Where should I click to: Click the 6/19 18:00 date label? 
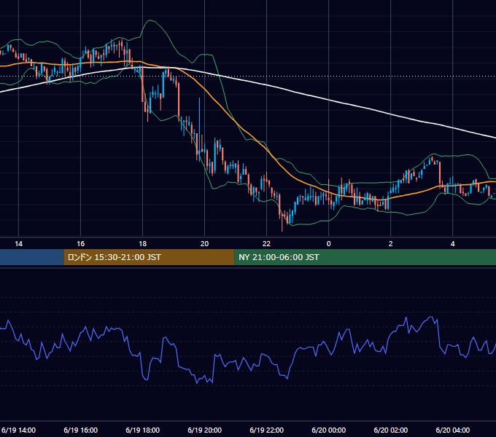(143, 430)
